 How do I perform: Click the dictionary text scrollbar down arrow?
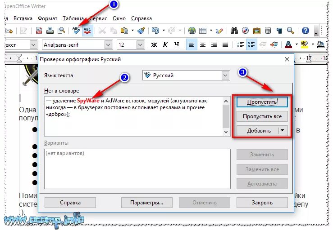click(226, 132)
